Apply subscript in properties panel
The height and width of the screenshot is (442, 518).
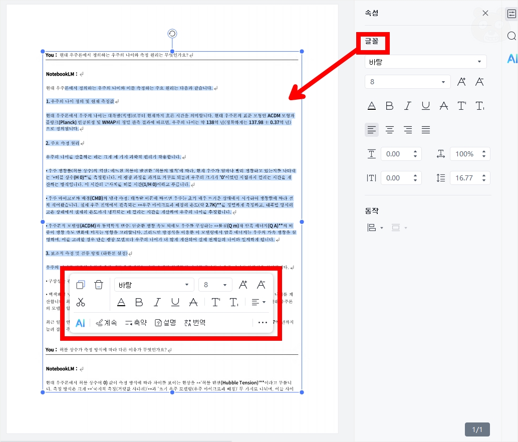(x=480, y=106)
